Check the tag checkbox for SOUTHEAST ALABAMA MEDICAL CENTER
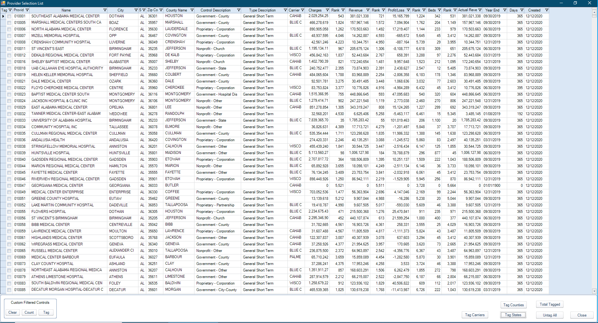 coord(9,16)
